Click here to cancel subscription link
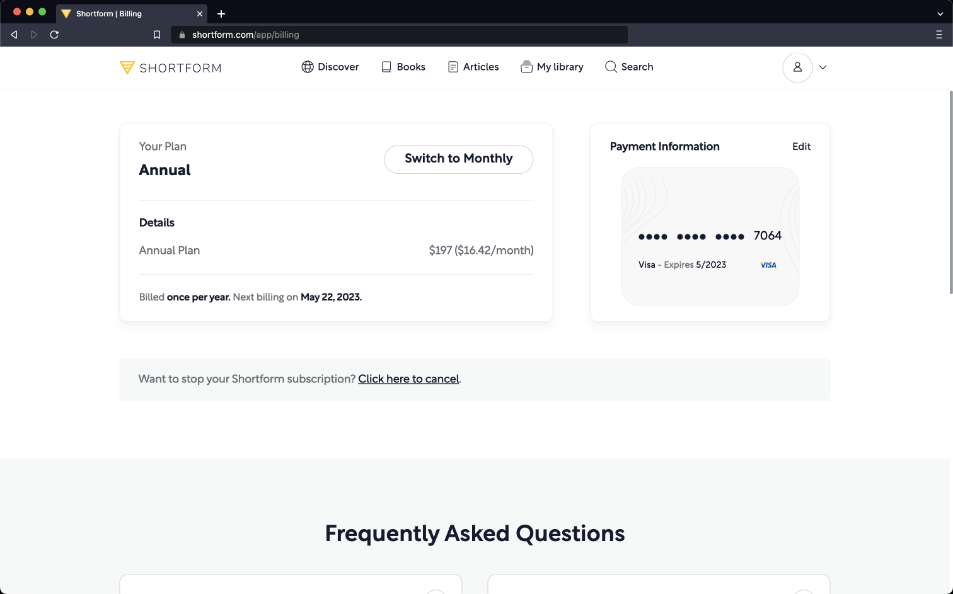Image resolution: width=953 pixels, height=594 pixels. (x=408, y=379)
